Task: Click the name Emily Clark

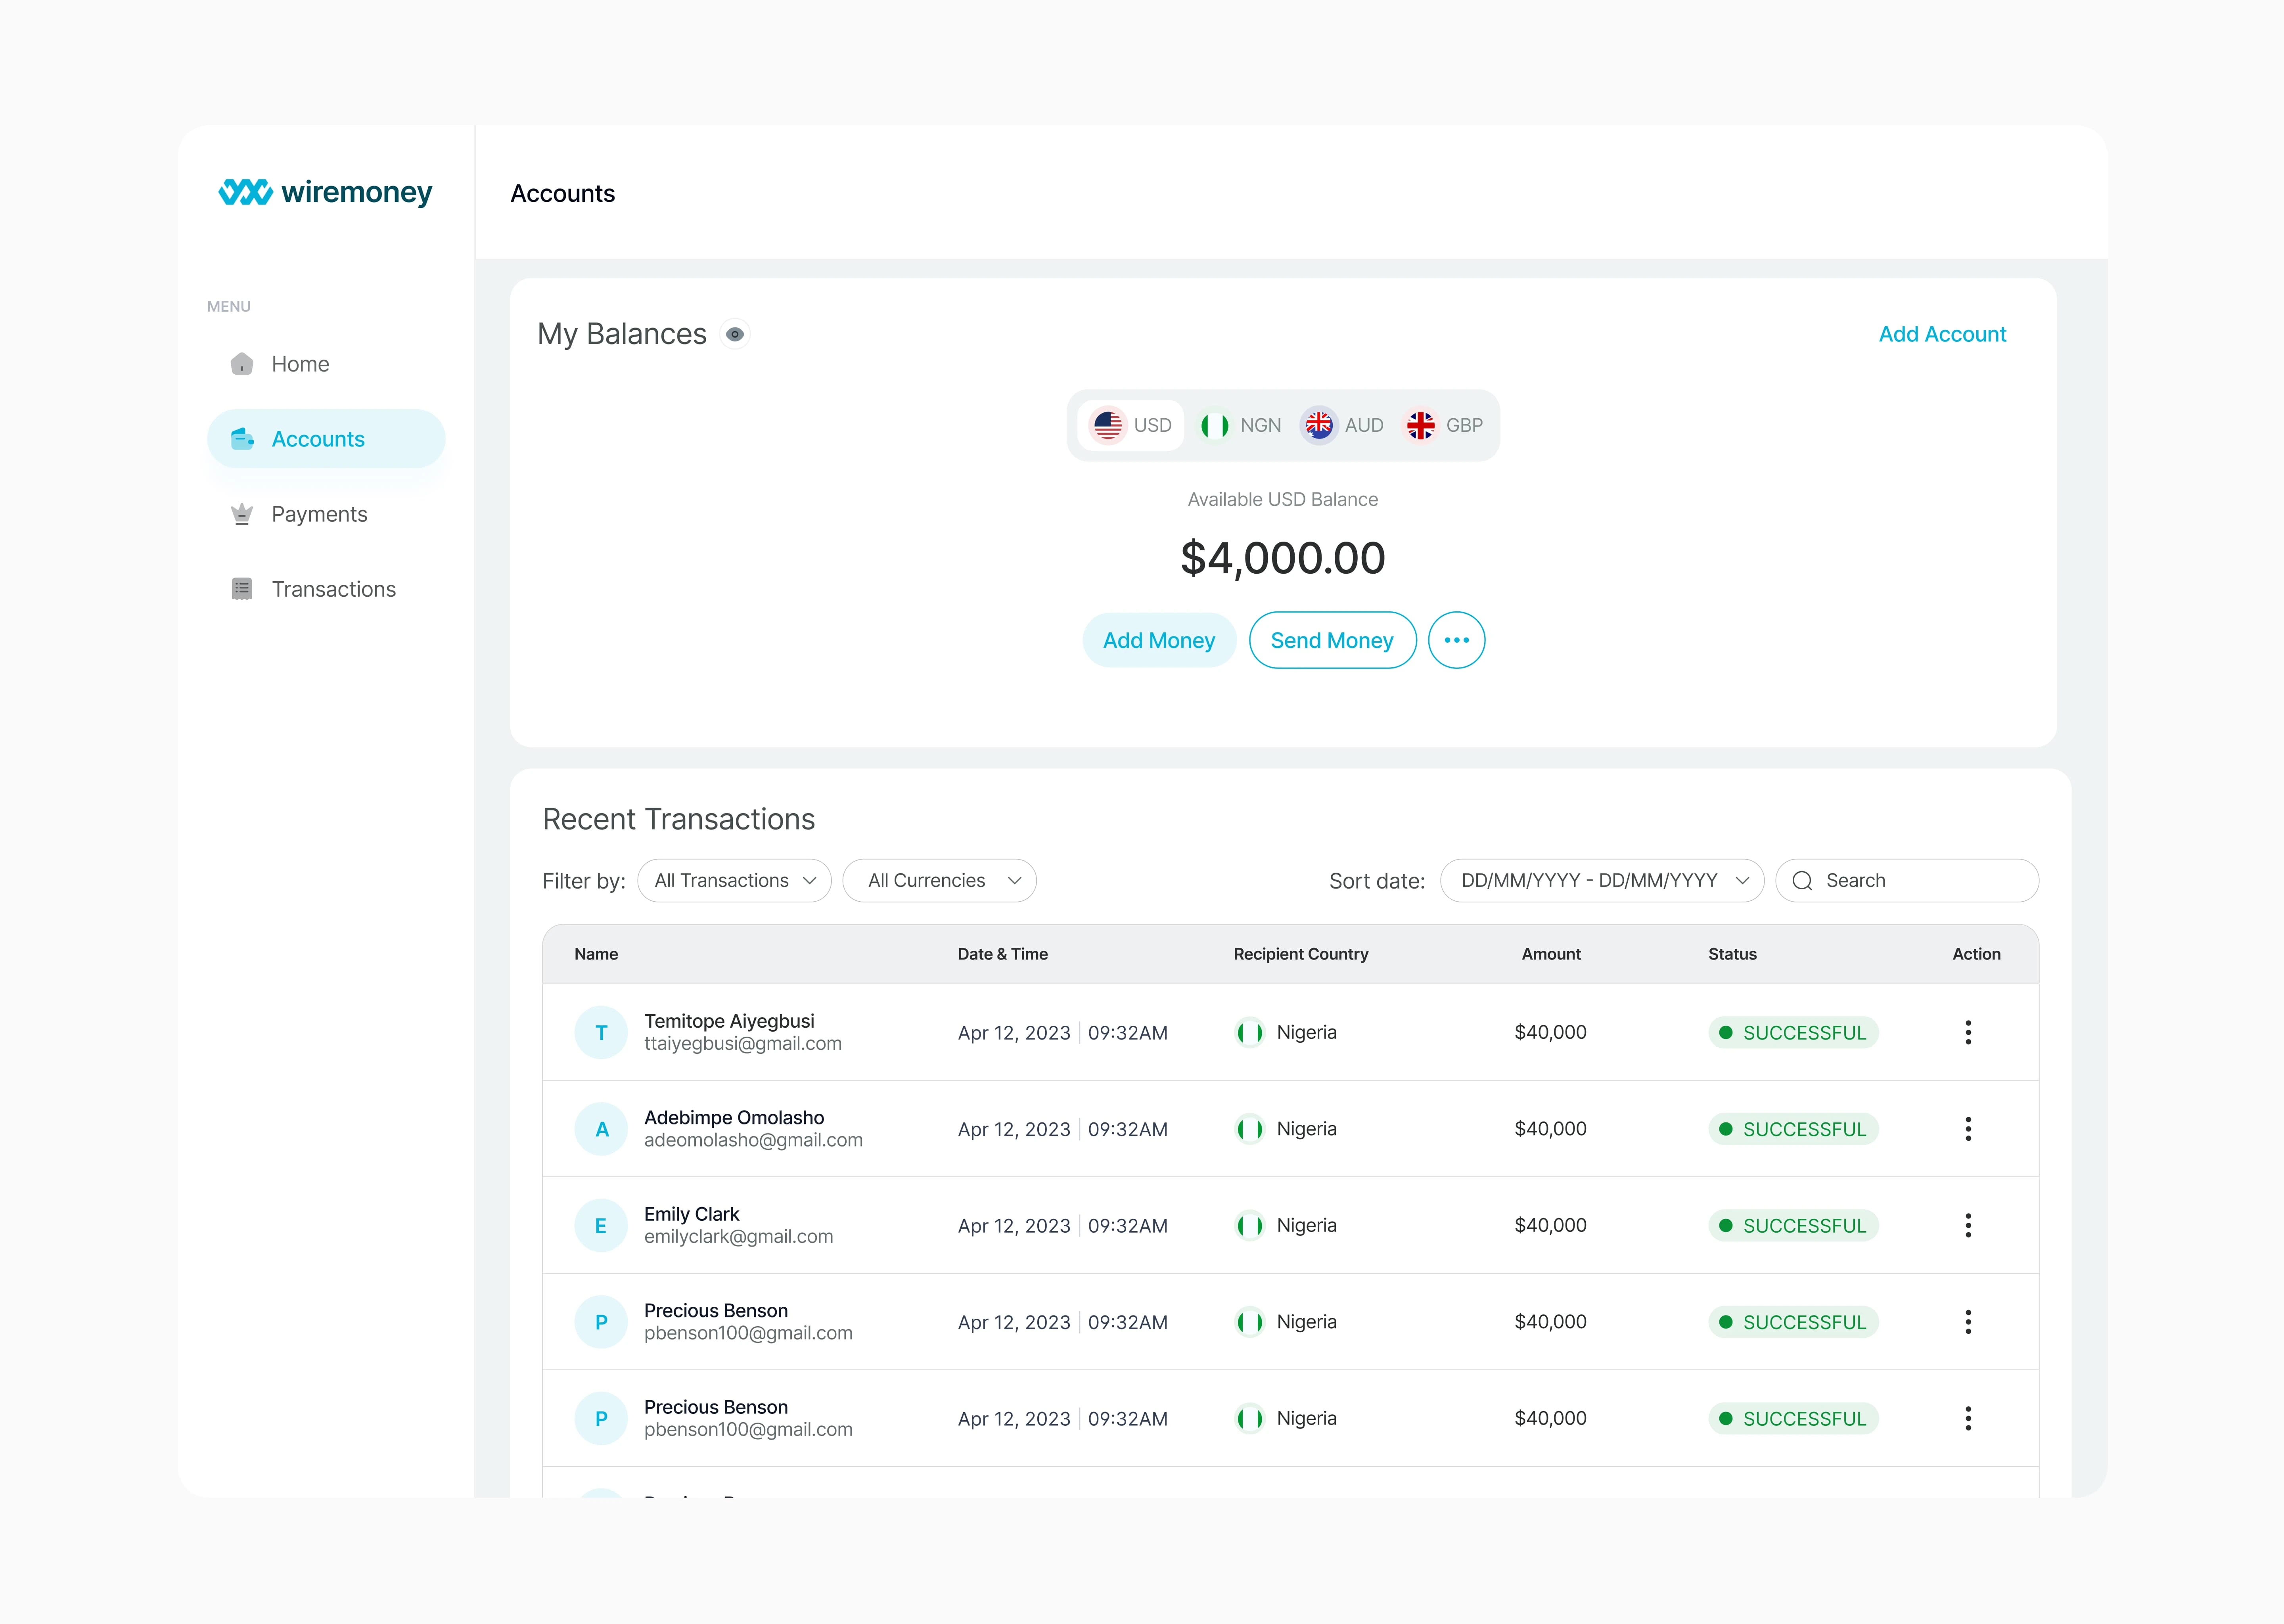Action: pyautogui.click(x=691, y=1214)
